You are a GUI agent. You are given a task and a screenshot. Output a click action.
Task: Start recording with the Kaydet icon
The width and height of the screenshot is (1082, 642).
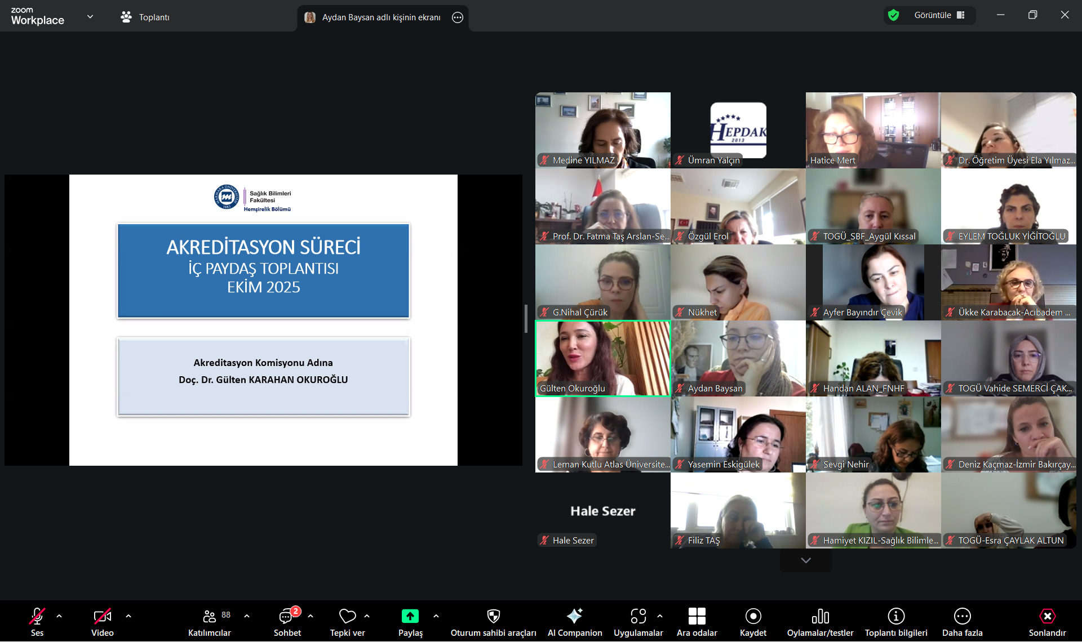(753, 616)
